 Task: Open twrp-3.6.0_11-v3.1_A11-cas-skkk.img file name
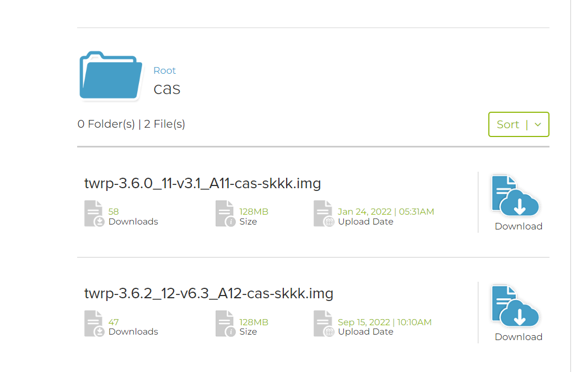pyautogui.click(x=203, y=183)
